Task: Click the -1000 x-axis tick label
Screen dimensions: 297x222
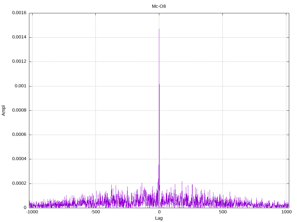Action: click(32, 212)
